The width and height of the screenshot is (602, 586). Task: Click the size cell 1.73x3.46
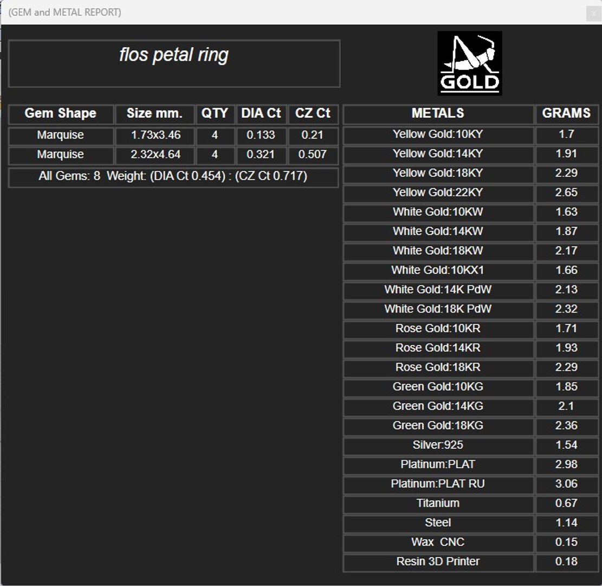point(155,136)
